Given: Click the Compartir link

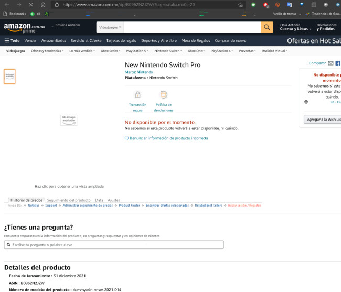Looking at the screenshot, I should pyautogui.click(x=317, y=63).
